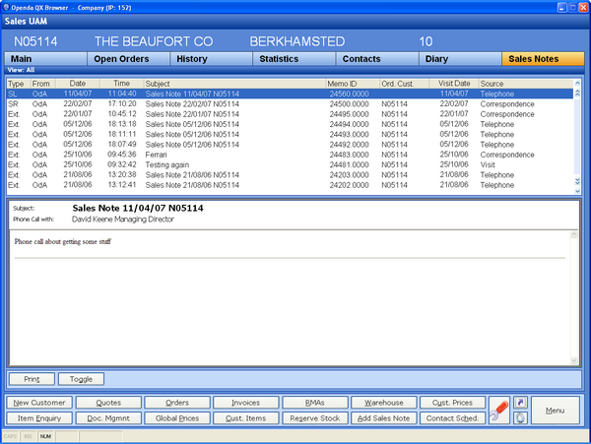Switch to the Diary tab
This screenshot has width=591, height=444.
click(x=460, y=59)
